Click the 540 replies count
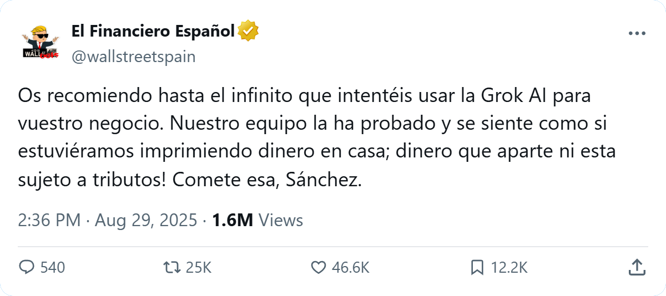This screenshot has height=296, width=666. (53, 268)
